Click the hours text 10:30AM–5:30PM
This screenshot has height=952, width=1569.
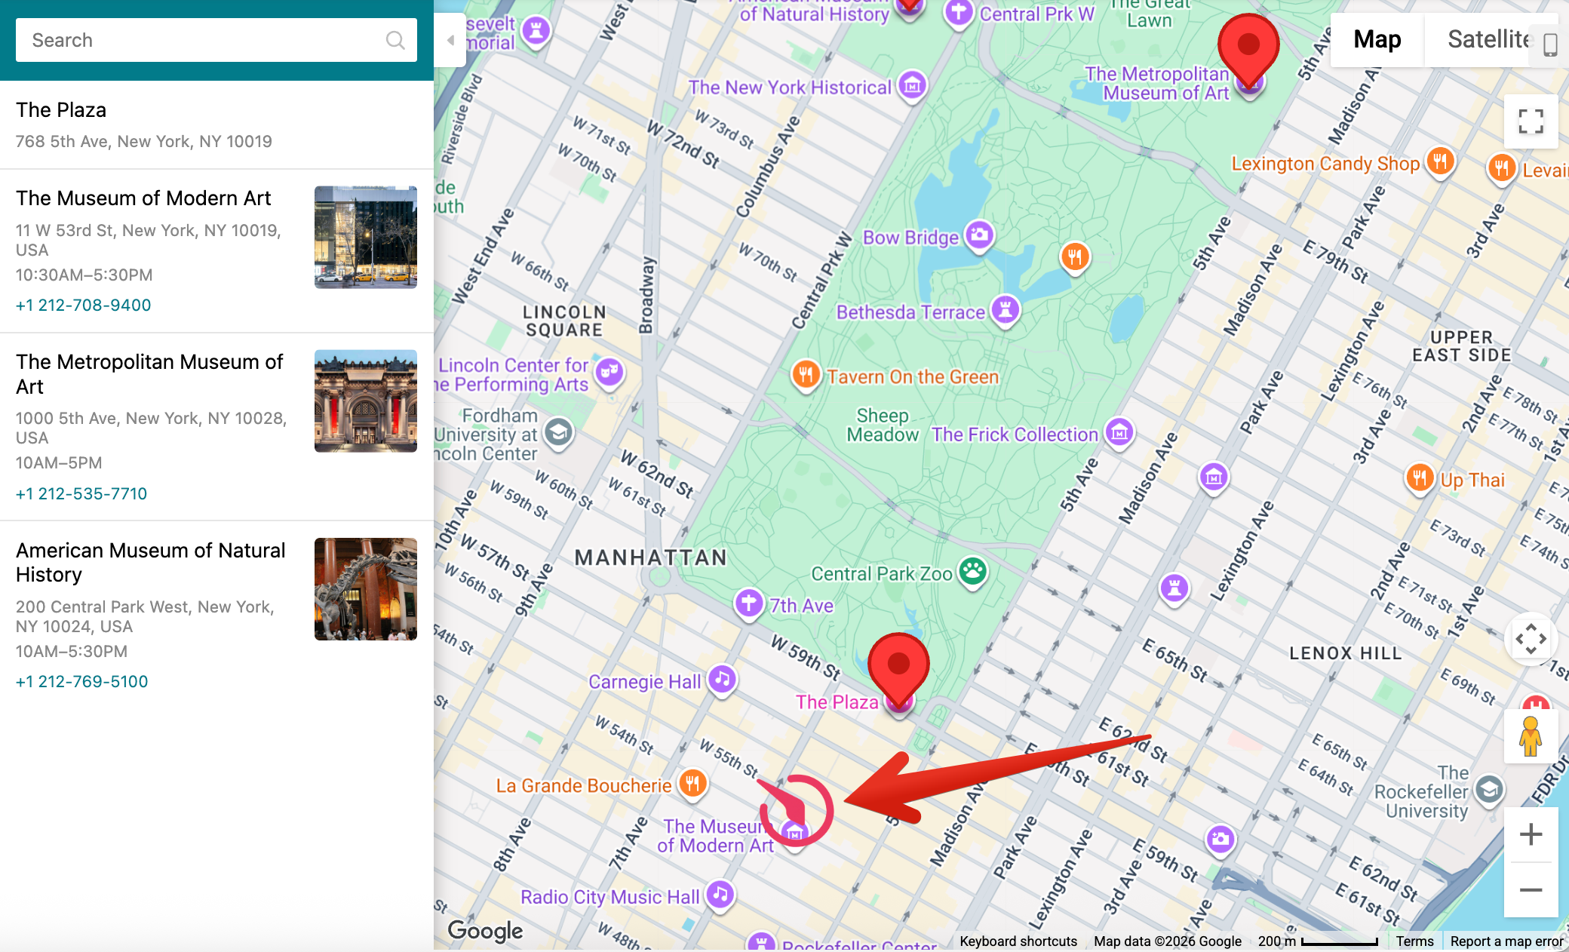pyautogui.click(x=84, y=275)
